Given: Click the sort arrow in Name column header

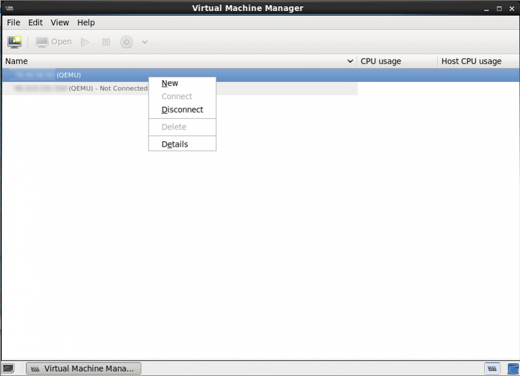Looking at the screenshot, I should (x=350, y=61).
